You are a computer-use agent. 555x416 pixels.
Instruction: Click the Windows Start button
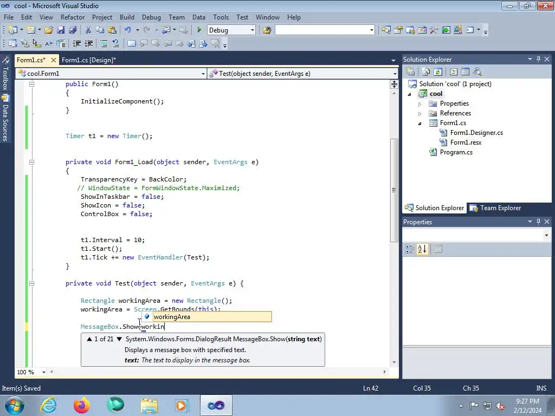[14, 405]
